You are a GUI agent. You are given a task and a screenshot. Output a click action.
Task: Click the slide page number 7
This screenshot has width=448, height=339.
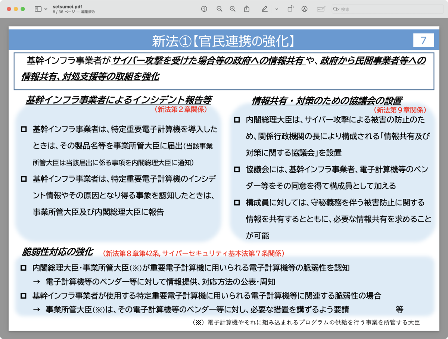click(x=423, y=40)
